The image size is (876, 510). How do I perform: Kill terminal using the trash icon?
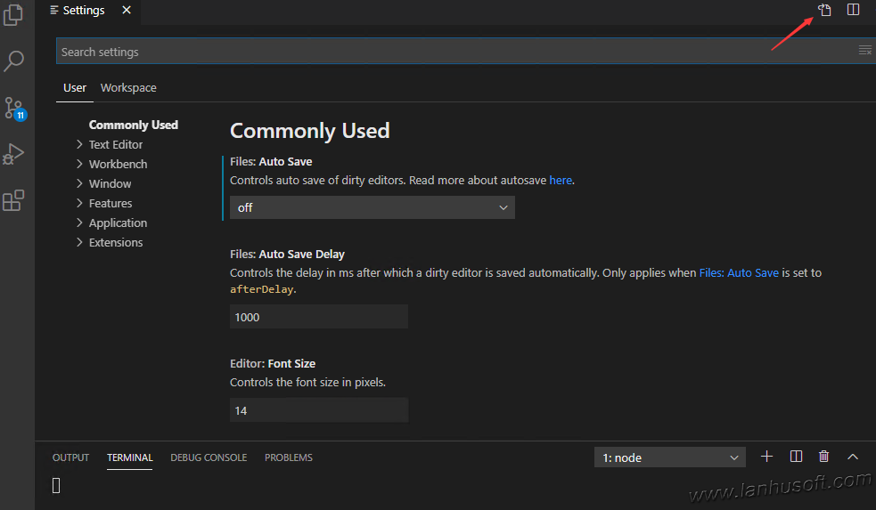coord(824,457)
